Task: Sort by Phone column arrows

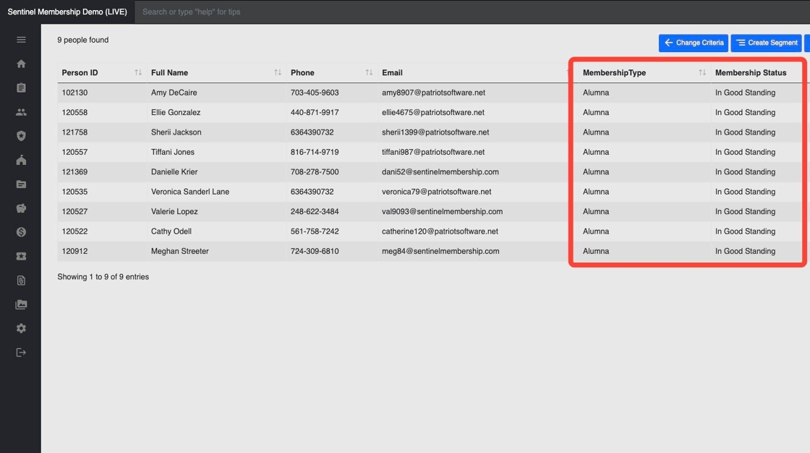Action: [x=369, y=72]
